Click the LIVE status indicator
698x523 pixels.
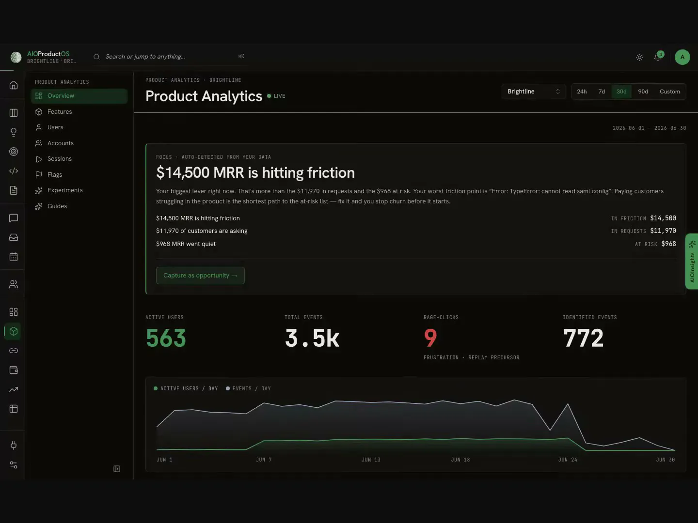click(276, 96)
